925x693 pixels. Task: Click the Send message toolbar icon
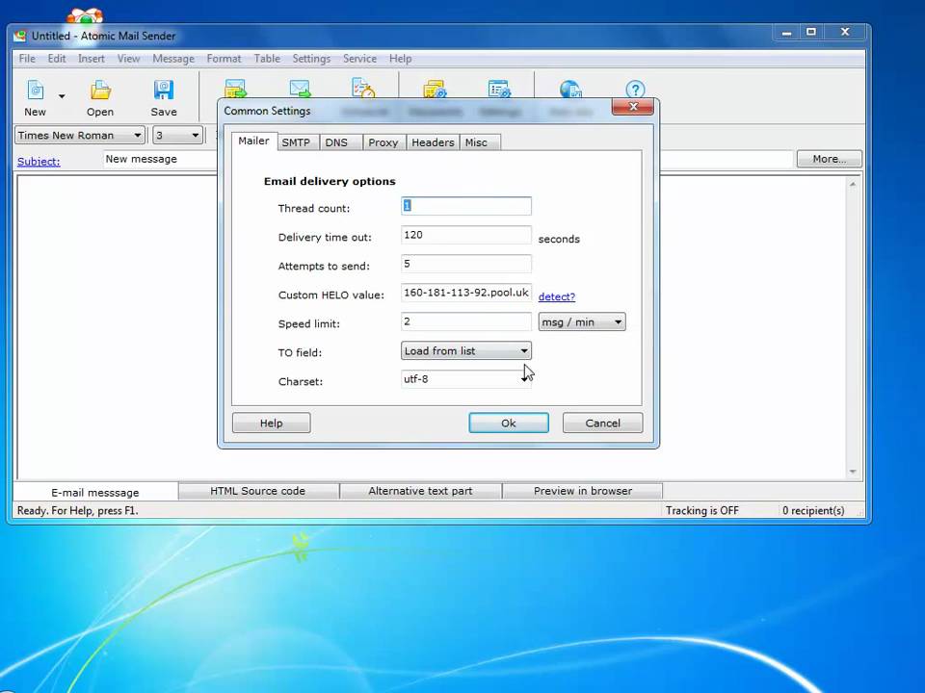point(235,90)
